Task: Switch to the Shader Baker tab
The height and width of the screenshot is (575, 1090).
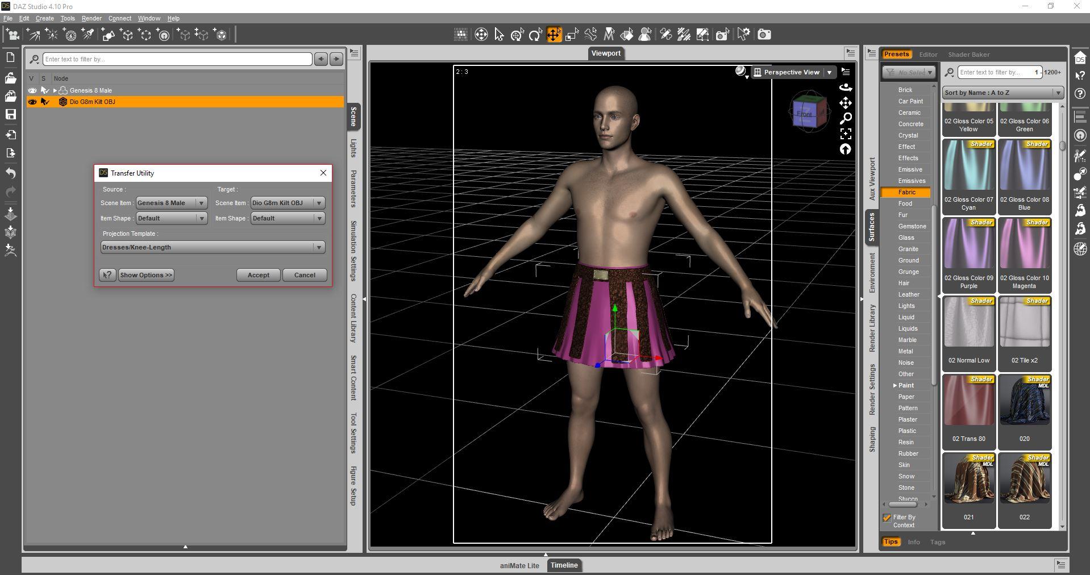Action: click(968, 55)
